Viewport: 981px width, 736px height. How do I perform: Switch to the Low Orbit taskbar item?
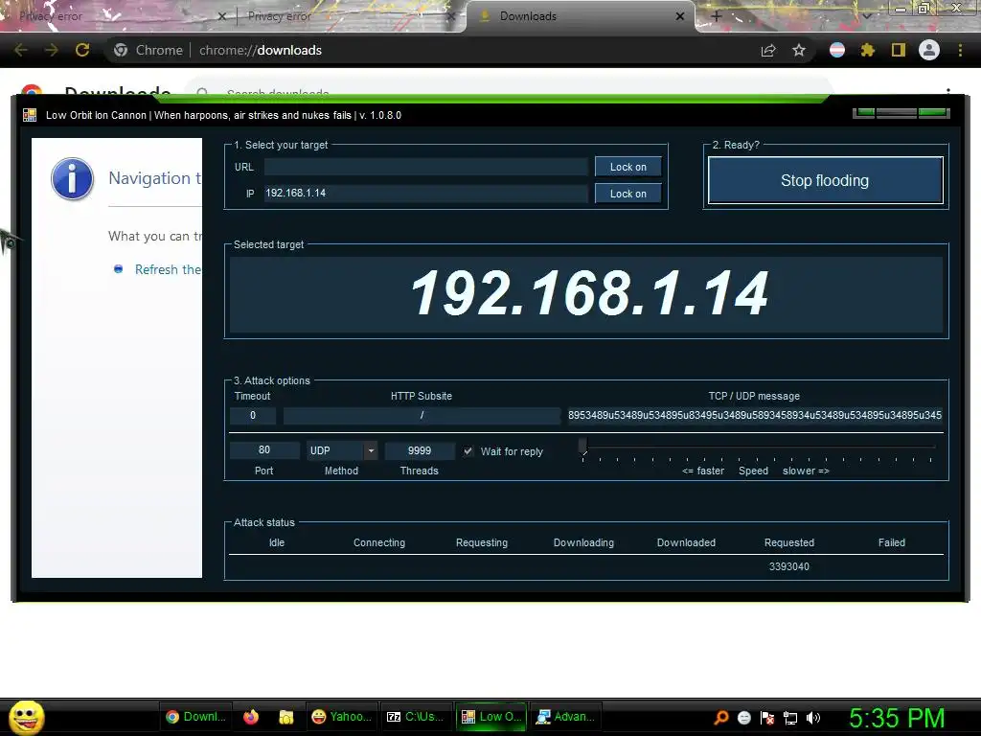tap(491, 717)
